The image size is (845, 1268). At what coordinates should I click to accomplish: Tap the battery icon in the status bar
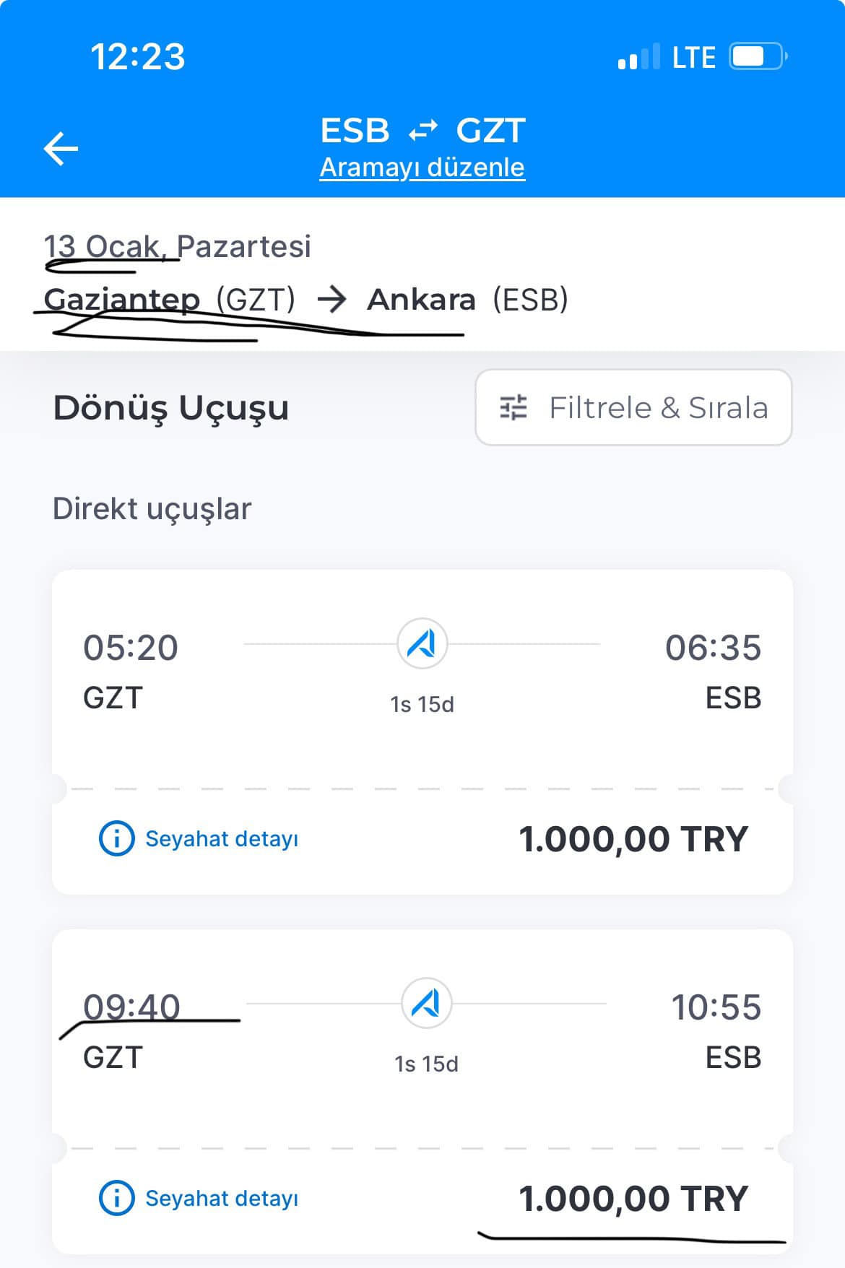coord(757,57)
